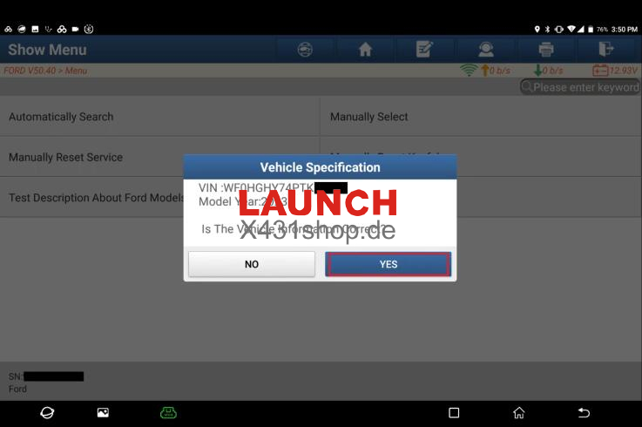Viewport: 642px width, 427px height.
Task: Open the edit note icon
Action: tap(424, 50)
